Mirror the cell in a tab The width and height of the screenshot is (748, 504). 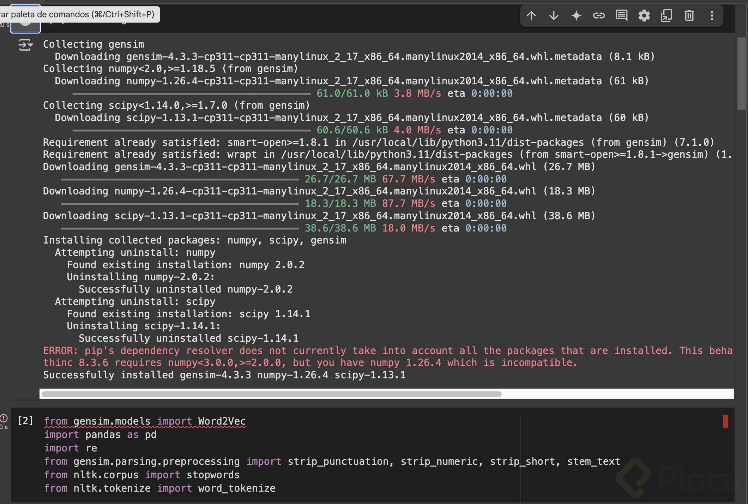click(666, 16)
